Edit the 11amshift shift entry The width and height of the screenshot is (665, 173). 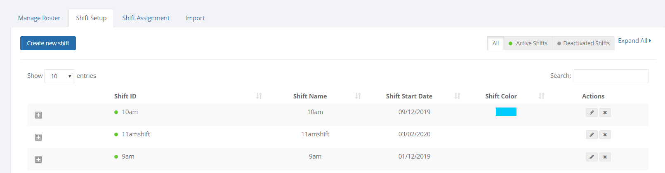(592, 135)
